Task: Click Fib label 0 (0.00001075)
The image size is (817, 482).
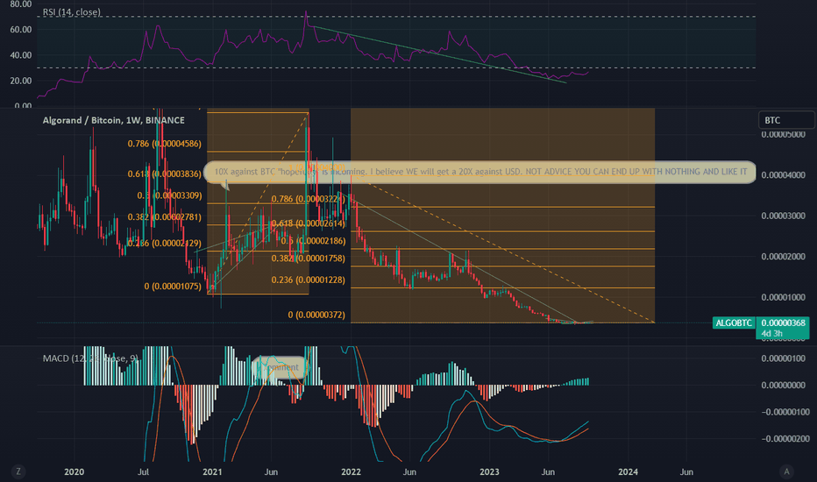Action: (173, 286)
